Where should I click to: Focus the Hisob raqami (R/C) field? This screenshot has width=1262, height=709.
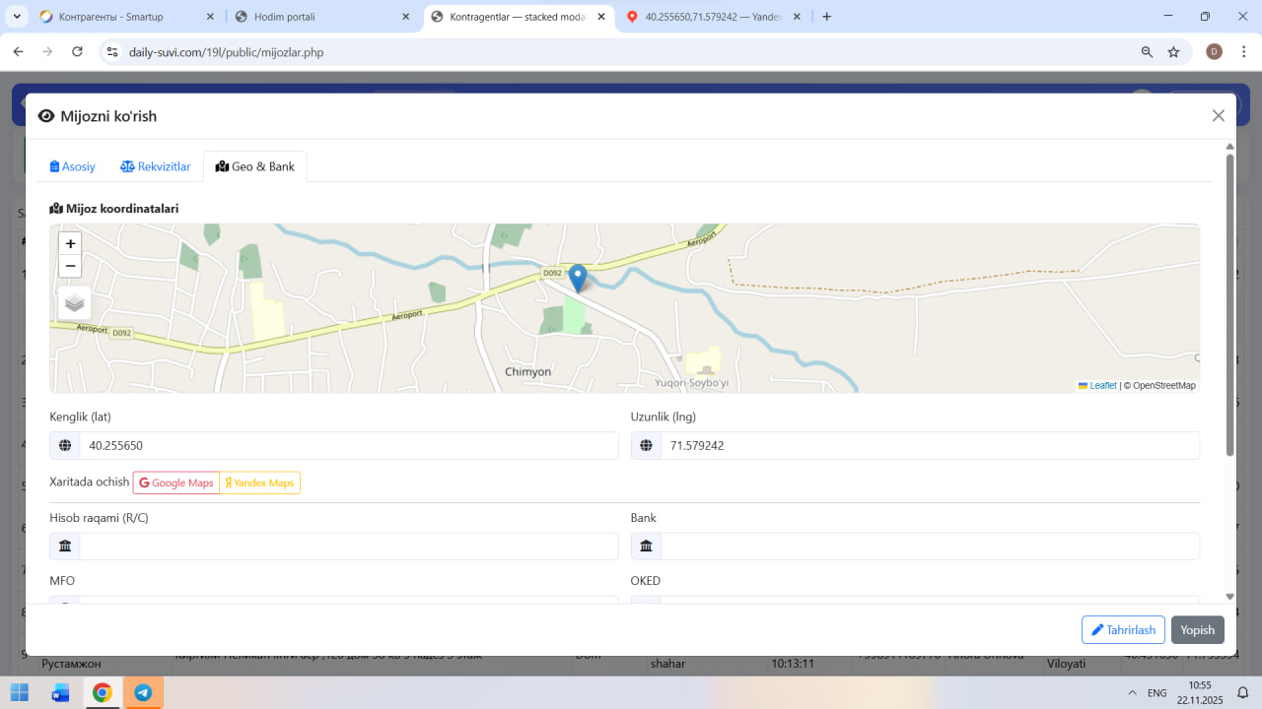point(348,547)
